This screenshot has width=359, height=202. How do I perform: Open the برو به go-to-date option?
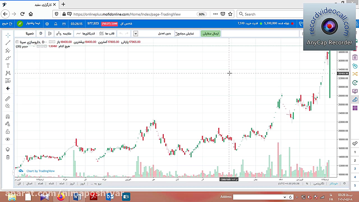[96, 184]
